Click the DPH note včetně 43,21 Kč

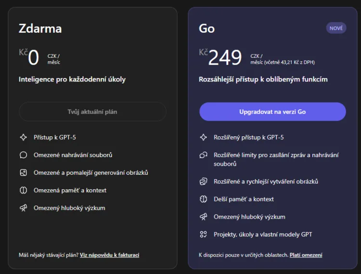(289, 62)
